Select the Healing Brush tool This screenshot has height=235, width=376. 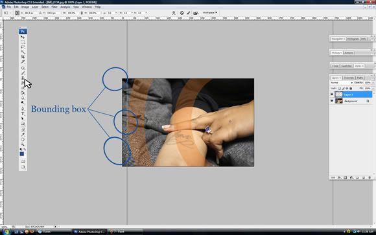pos(23,68)
